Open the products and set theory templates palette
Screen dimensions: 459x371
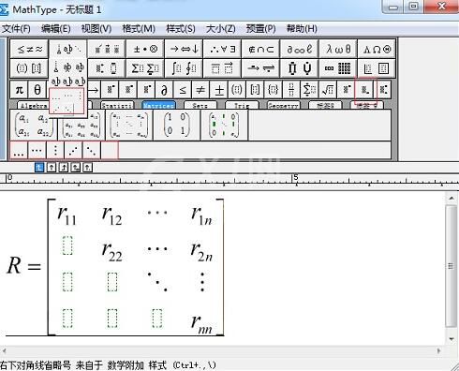tap(300, 68)
